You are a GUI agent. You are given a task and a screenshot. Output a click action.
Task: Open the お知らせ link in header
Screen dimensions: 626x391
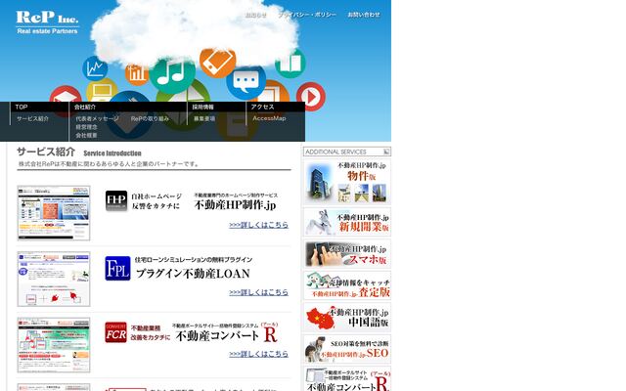tap(256, 15)
